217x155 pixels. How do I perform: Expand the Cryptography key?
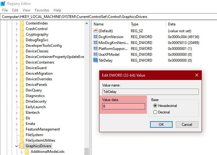click(17, 35)
